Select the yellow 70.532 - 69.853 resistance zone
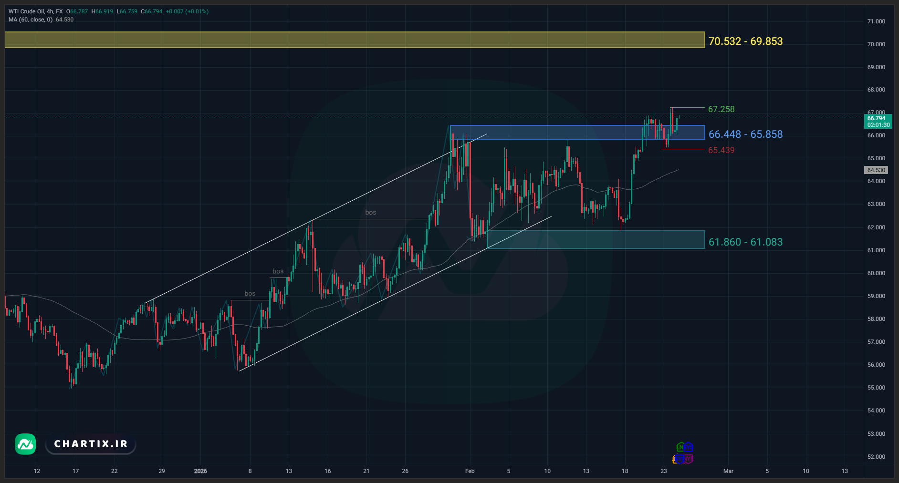 [354, 40]
